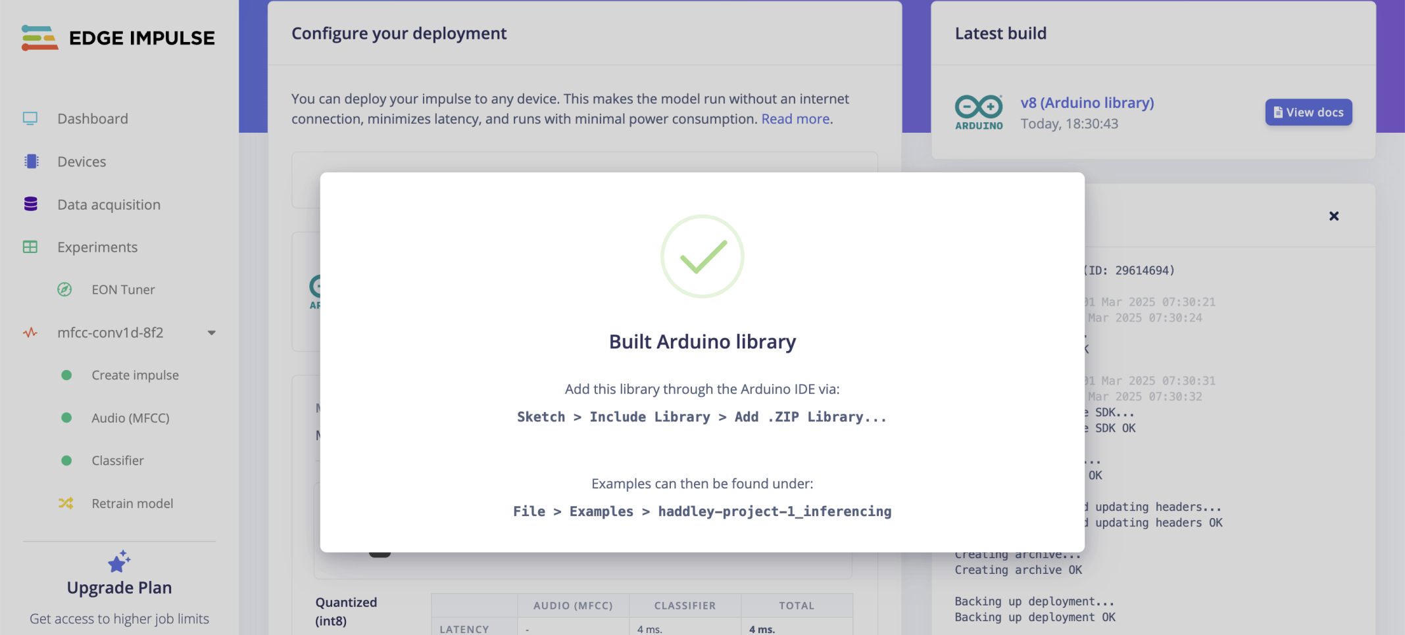The height and width of the screenshot is (635, 1405).
Task: Click the green dot beside Classifier
Action: (66, 461)
